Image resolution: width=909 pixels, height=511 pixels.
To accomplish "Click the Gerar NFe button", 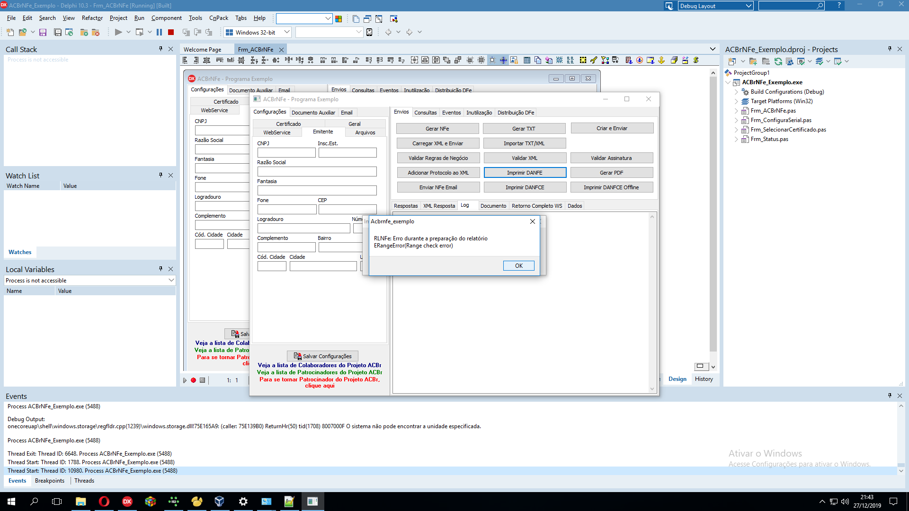I will [437, 129].
